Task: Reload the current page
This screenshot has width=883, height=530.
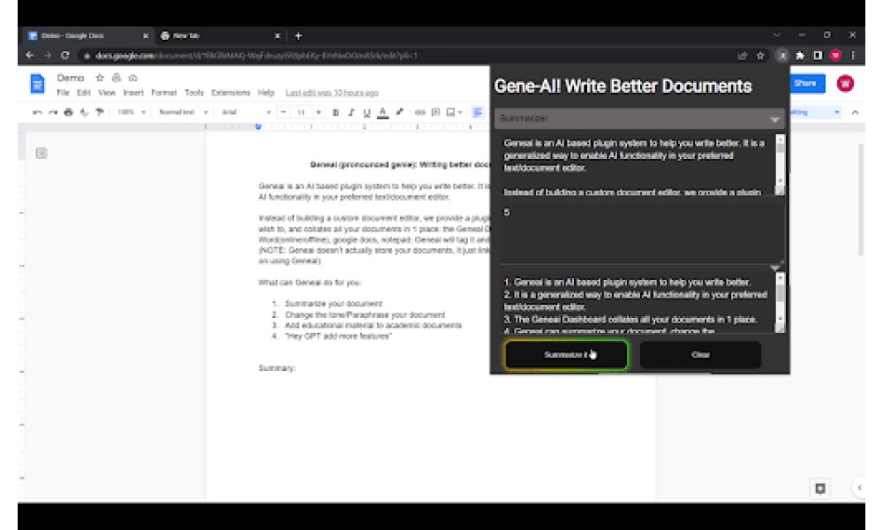Action: 64,55
